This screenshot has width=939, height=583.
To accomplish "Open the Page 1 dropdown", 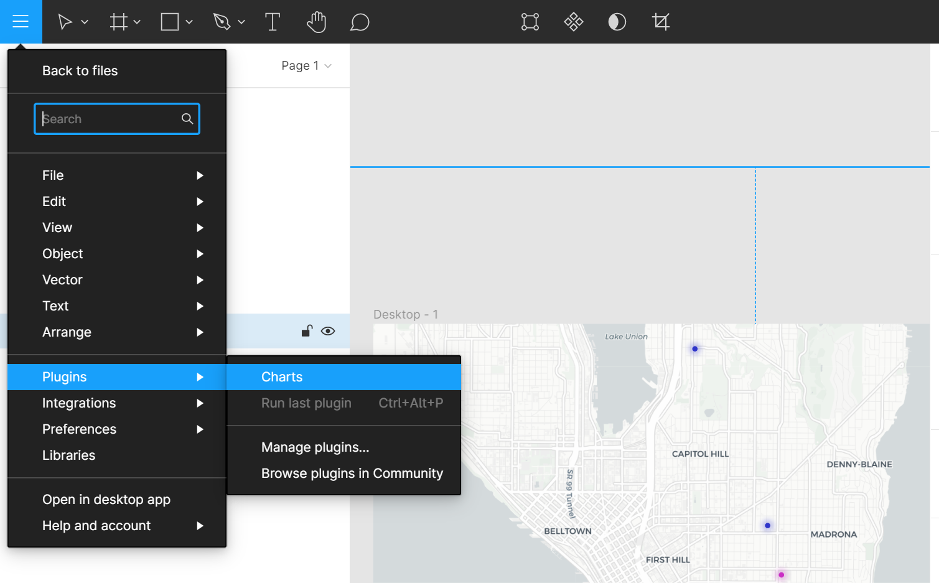I will (306, 66).
